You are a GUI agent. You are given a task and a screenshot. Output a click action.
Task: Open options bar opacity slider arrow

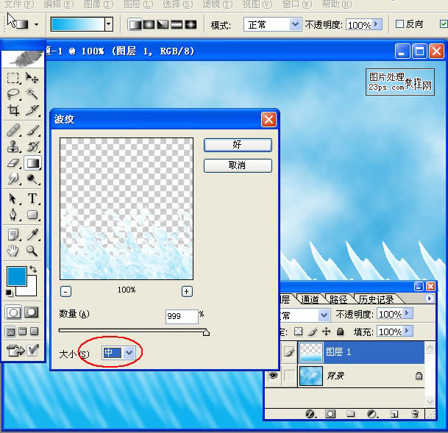(377, 24)
